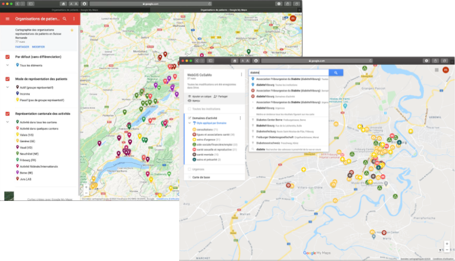
Task: Zoom out on the back window map
Action: pyautogui.click(x=86, y=193)
